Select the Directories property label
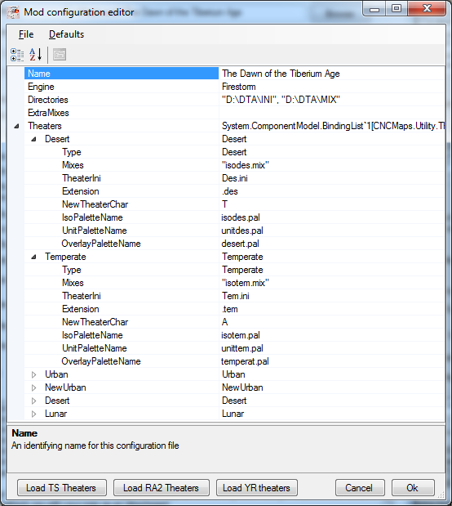The height and width of the screenshot is (506, 452). tap(122, 100)
